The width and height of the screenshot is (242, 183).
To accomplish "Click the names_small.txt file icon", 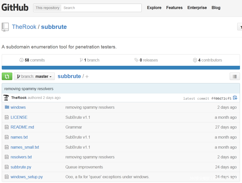I will pos(7,147).
